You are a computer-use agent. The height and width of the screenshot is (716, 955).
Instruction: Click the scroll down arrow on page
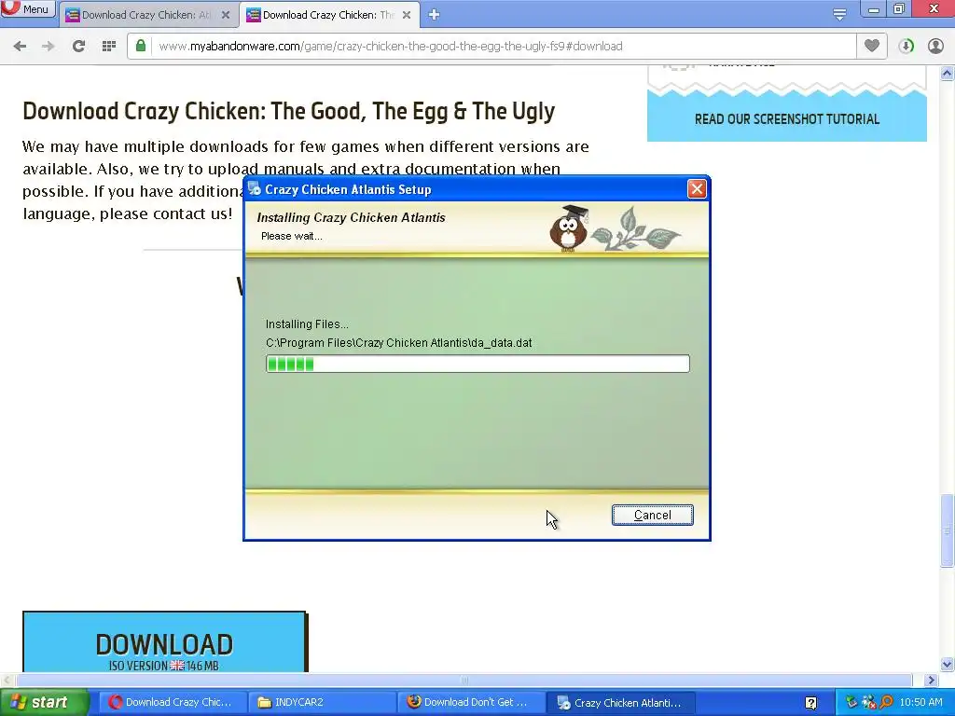coord(948,664)
